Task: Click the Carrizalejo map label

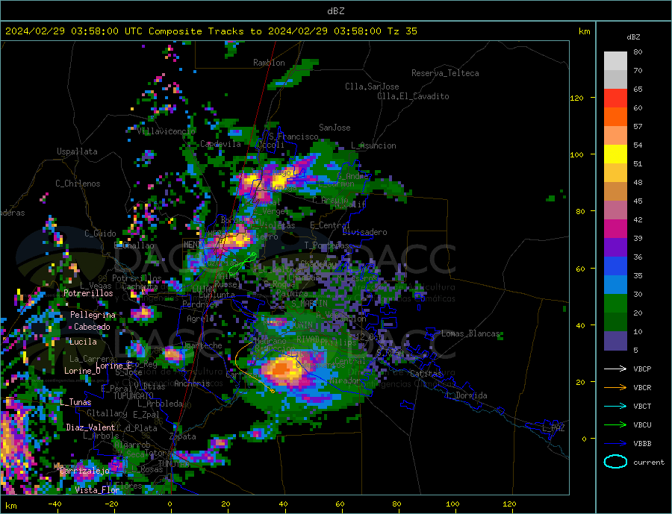Action: coord(84,471)
